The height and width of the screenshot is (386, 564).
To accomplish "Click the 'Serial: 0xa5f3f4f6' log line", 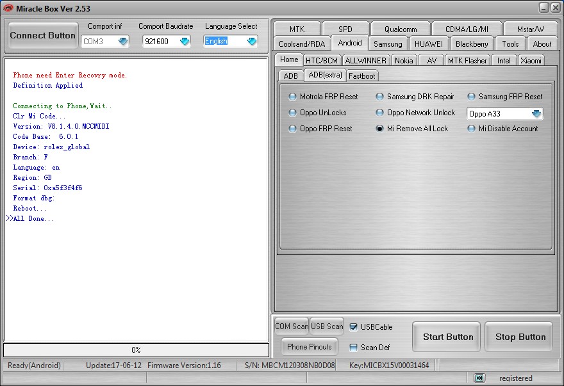I will [x=47, y=188].
